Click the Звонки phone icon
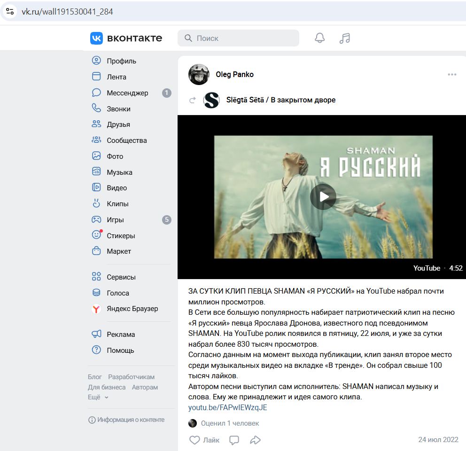The width and height of the screenshot is (466, 451). pyautogui.click(x=96, y=108)
